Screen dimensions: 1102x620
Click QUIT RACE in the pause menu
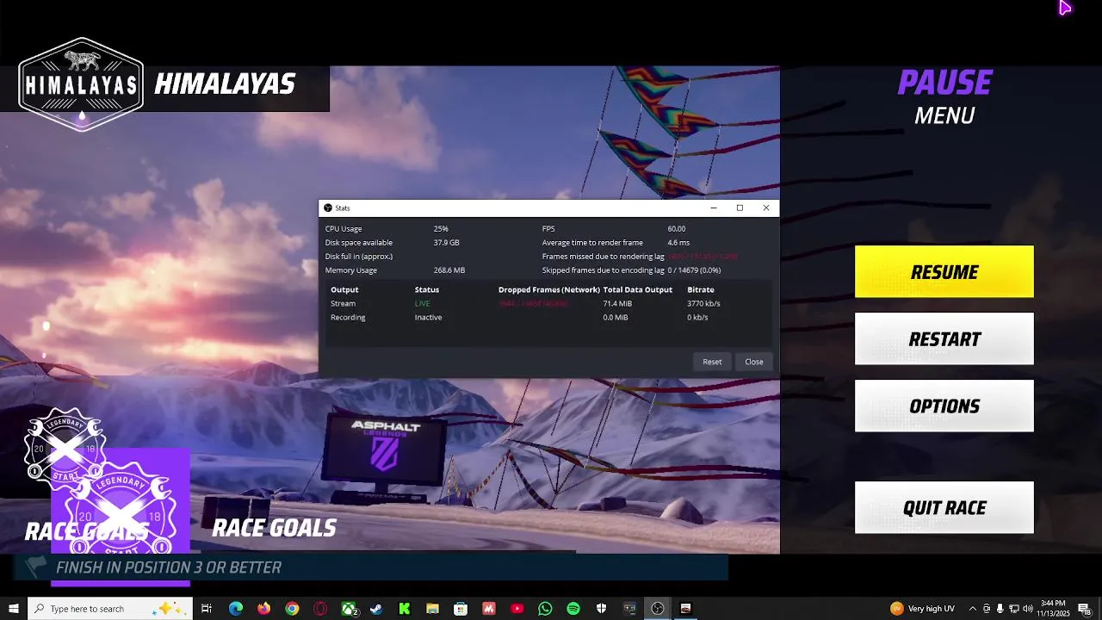(x=944, y=508)
